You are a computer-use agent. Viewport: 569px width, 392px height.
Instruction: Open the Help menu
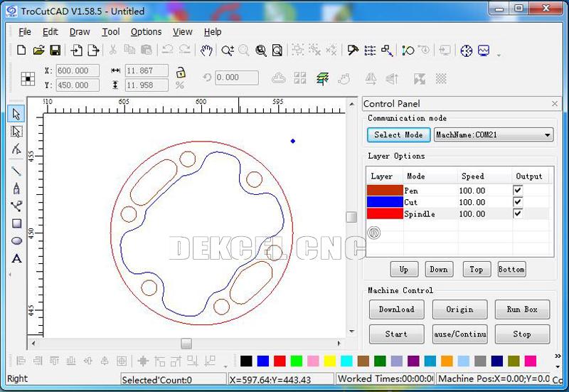coord(212,32)
